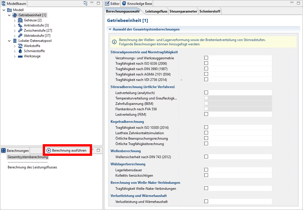Click the Schmierstoffe droplet icon

tap(20, 51)
